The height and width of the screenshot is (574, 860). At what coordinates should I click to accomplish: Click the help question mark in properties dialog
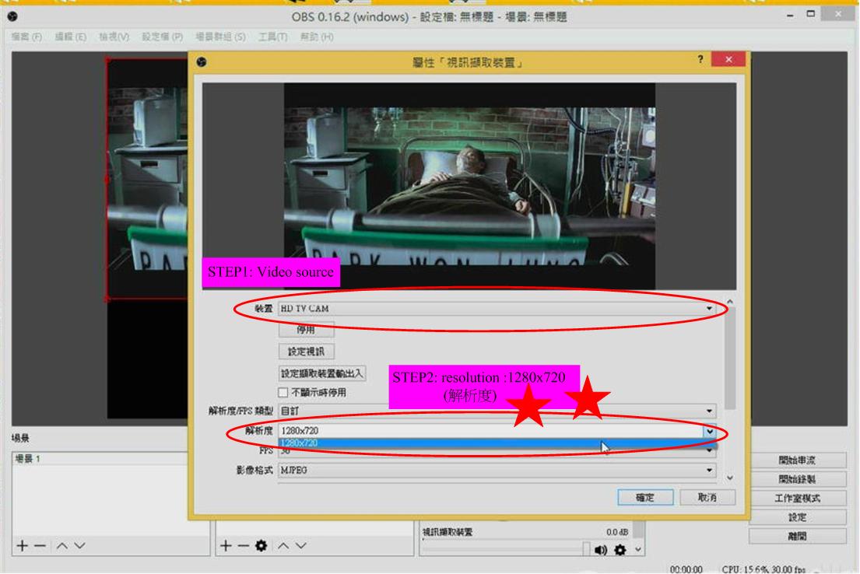click(x=700, y=58)
